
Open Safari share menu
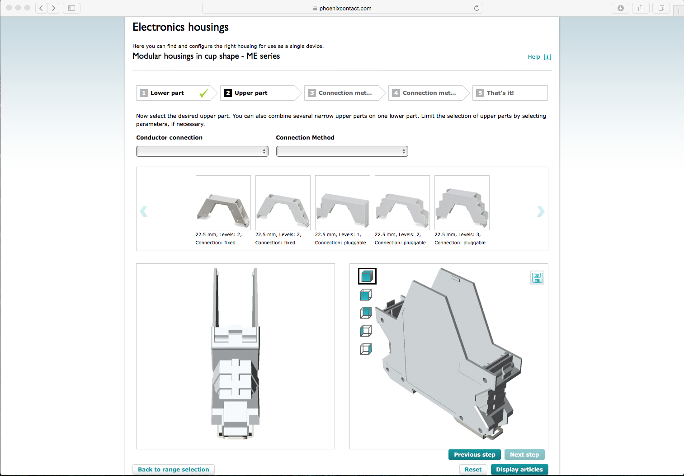(x=641, y=8)
